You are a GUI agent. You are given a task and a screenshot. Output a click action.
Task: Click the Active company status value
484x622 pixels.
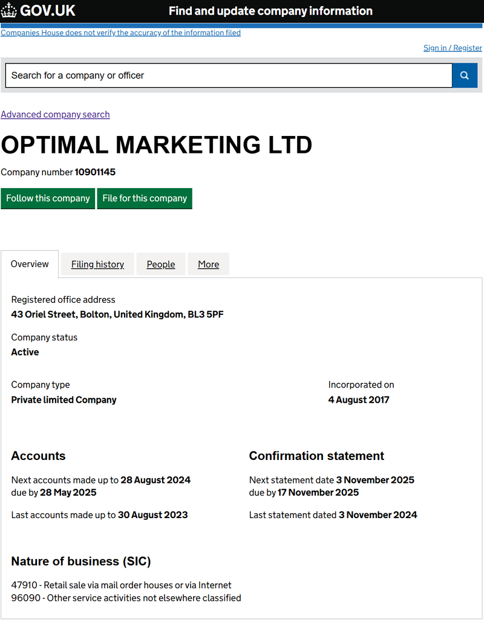pos(25,352)
